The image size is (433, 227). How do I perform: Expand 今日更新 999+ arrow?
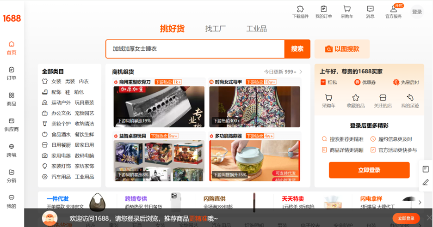tap(301, 72)
